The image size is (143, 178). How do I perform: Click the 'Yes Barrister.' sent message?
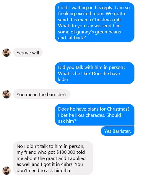[x=118, y=131]
